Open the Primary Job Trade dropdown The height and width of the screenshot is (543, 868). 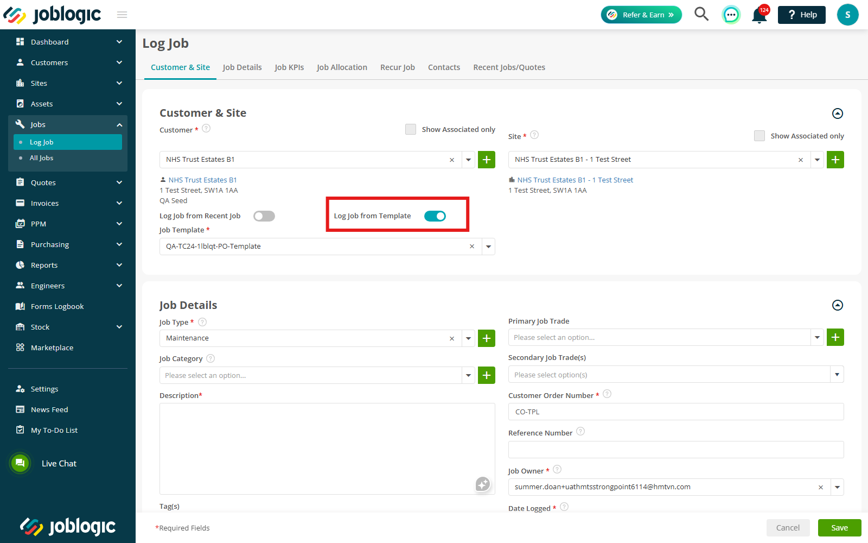(818, 337)
